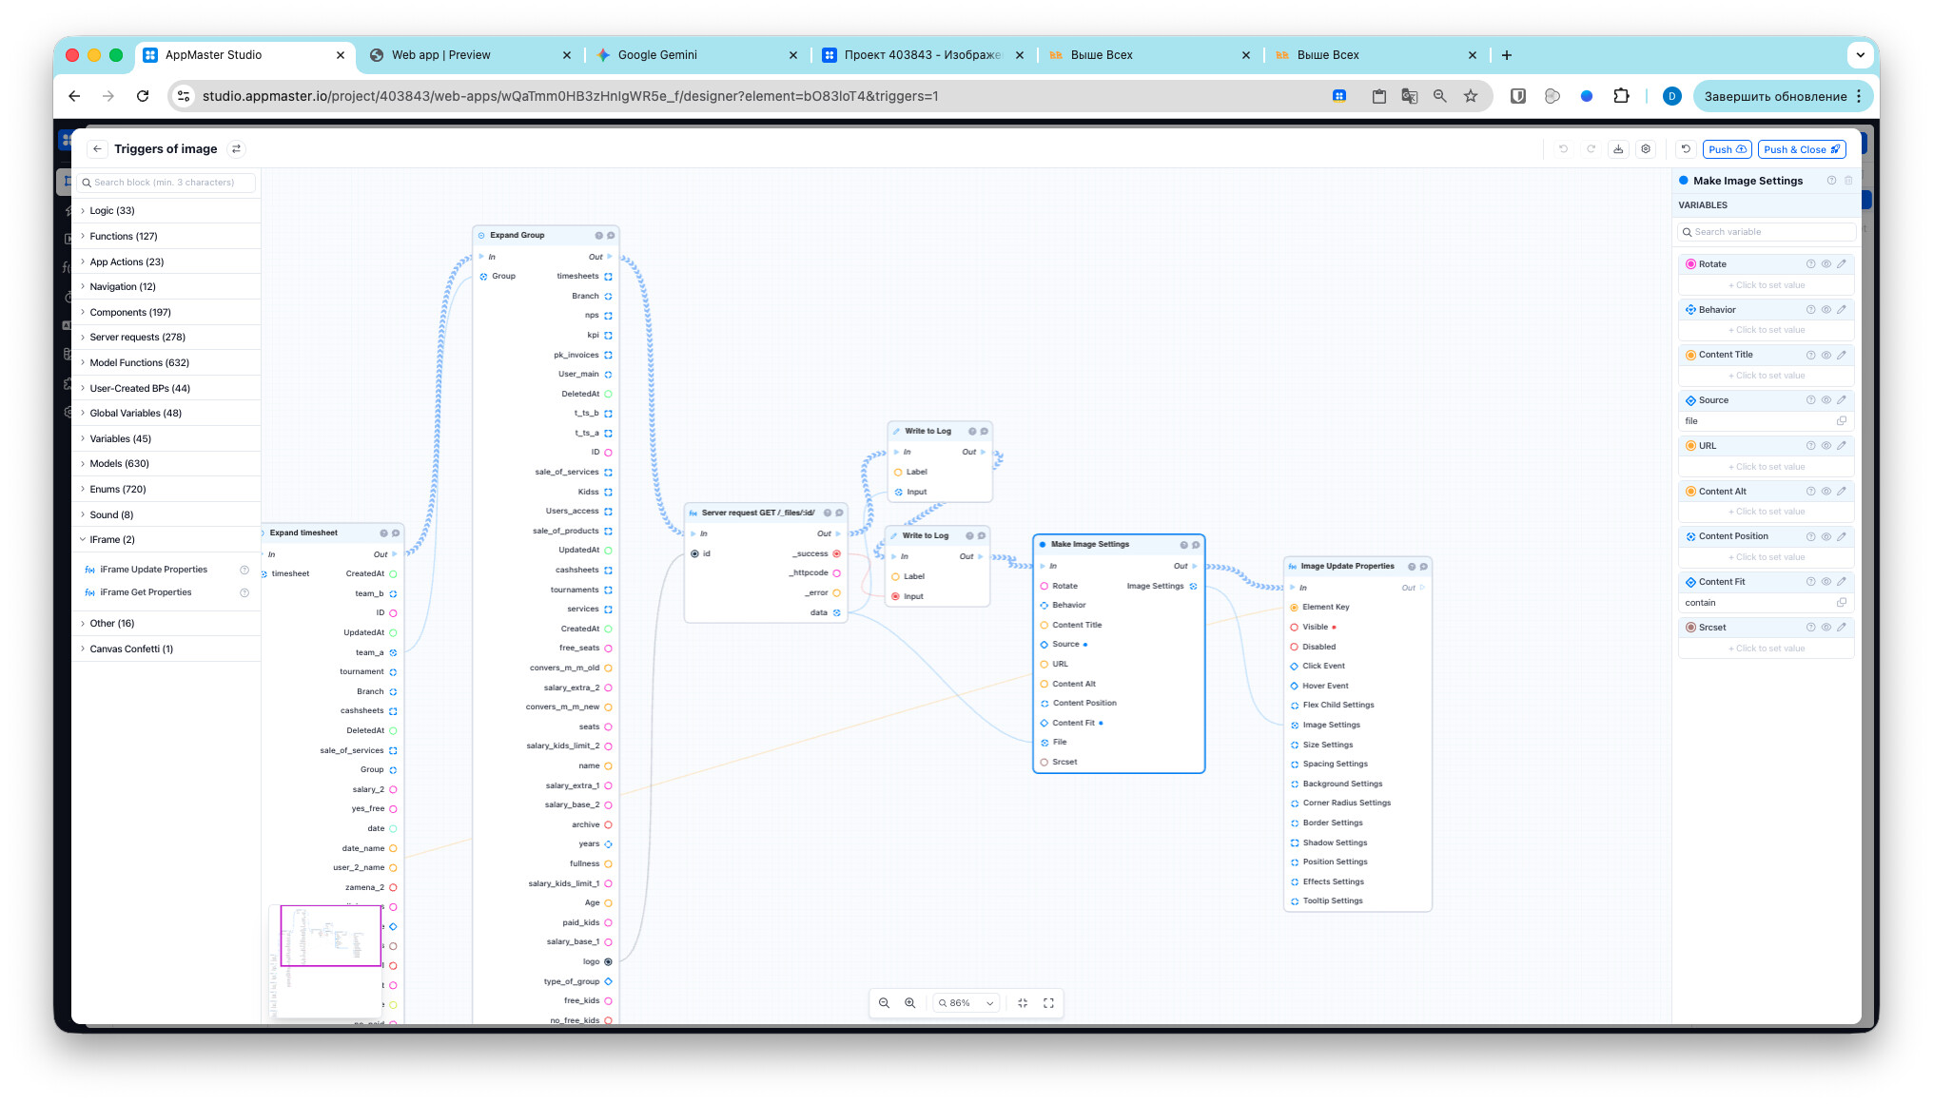
Task: Click back arrow beside Triggers of image
Action: [97, 149]
